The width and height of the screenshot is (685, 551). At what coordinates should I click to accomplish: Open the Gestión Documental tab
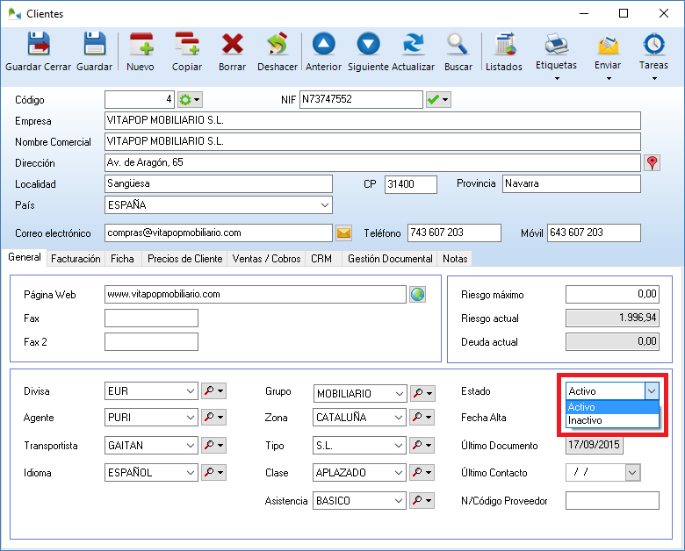pyautogui.click(x=390, y=259)
